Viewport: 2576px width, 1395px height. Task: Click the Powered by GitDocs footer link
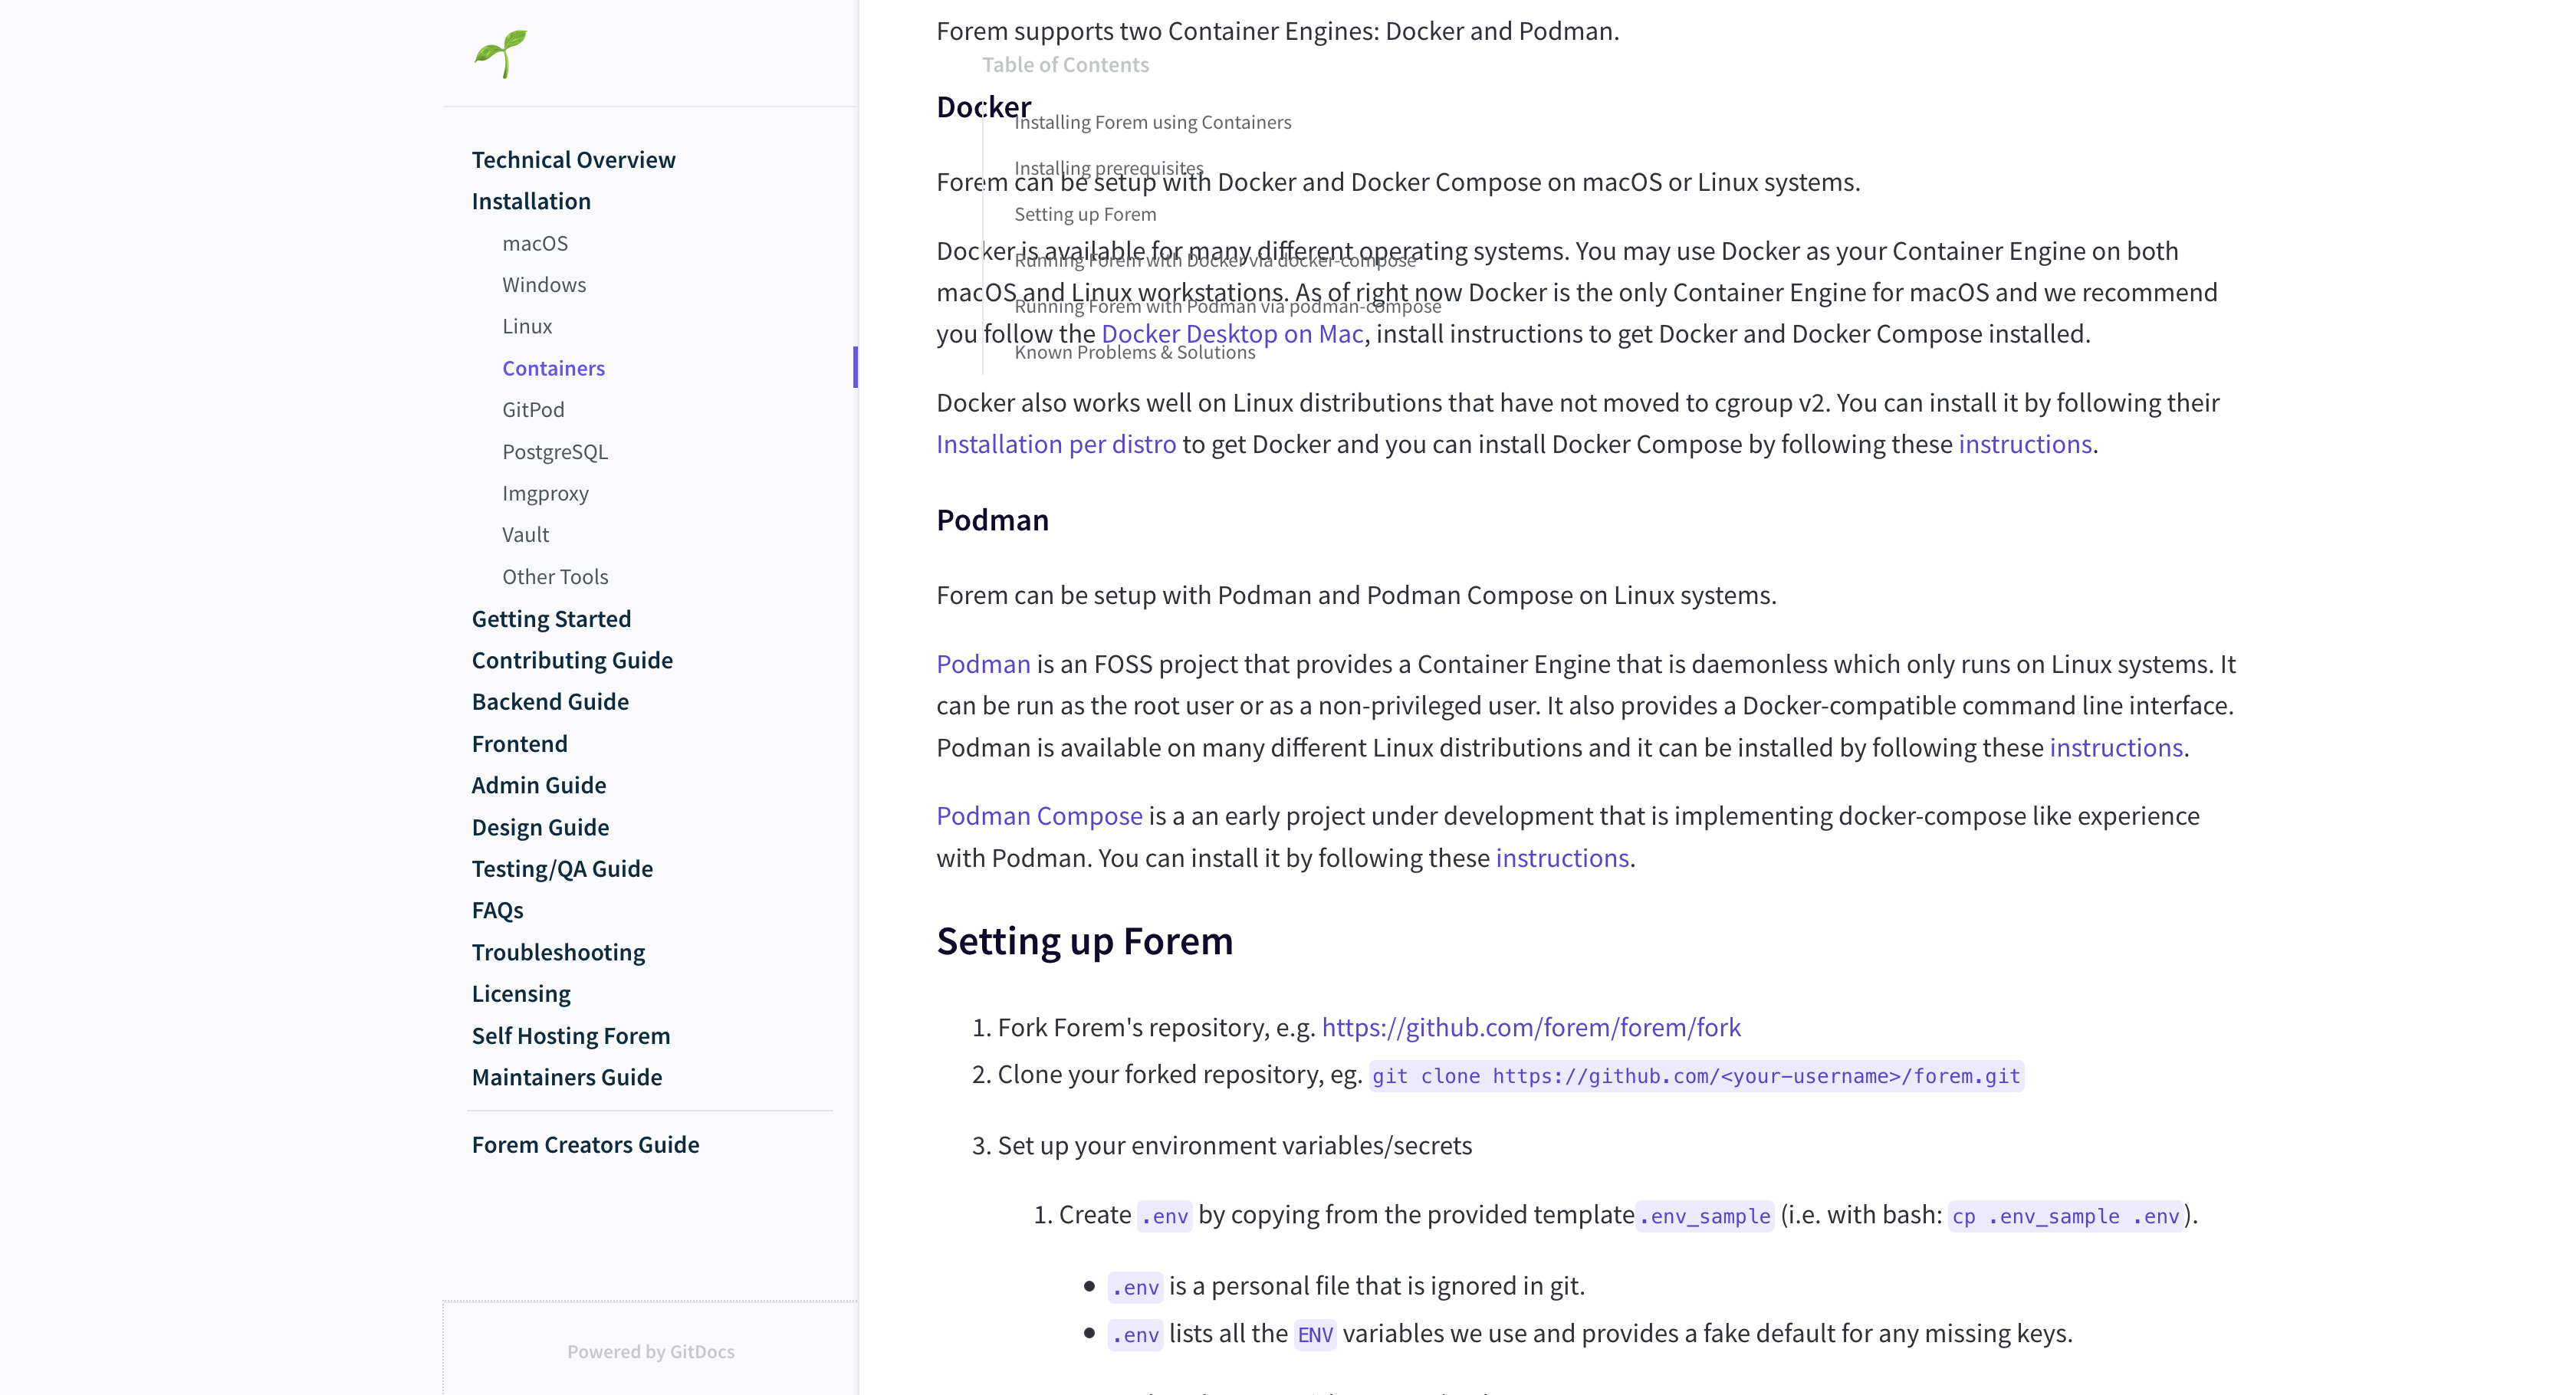[650, 1351]
